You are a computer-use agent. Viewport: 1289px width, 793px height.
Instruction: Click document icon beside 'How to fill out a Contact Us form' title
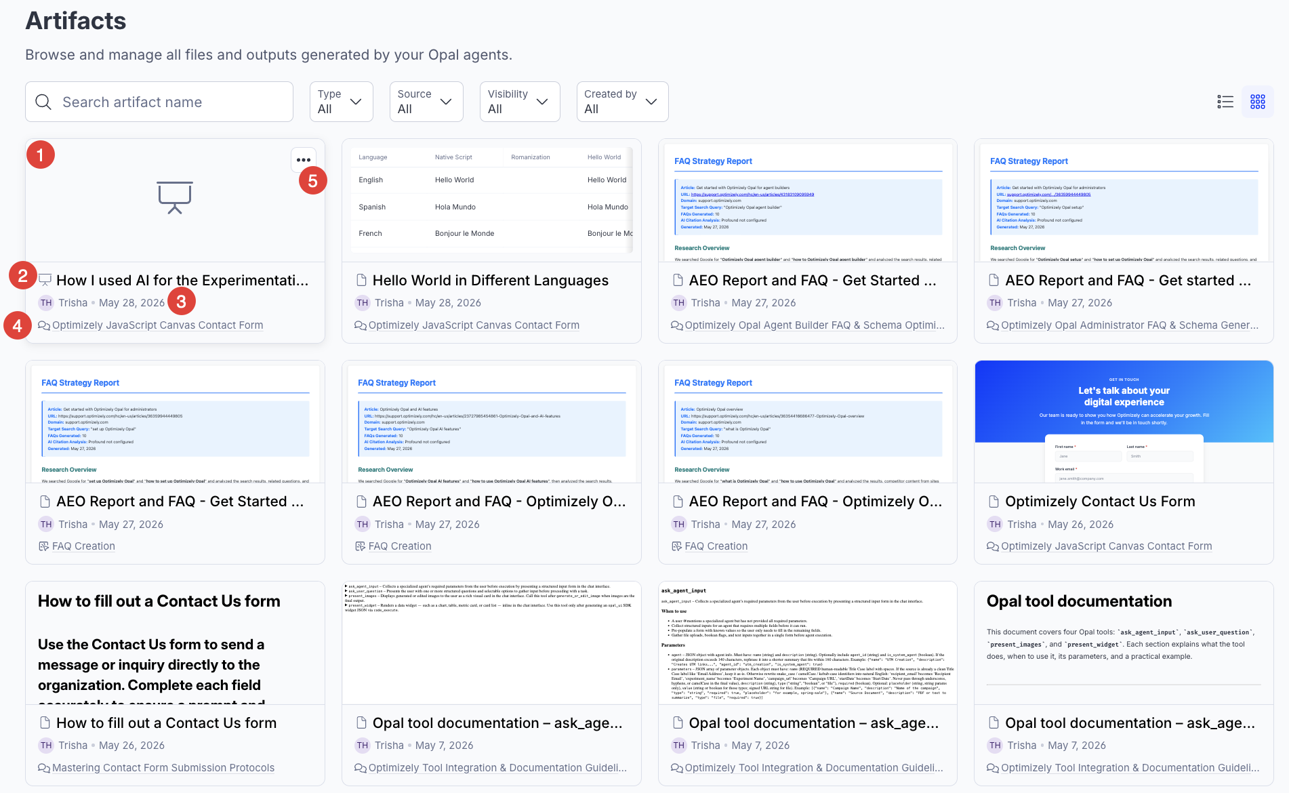point(45,723)
